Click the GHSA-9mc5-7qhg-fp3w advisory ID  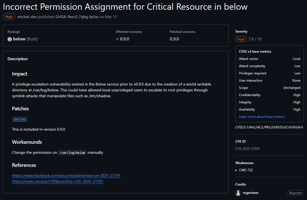(77, 17)
